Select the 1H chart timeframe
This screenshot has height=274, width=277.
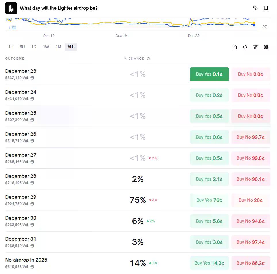[x=11, y=47]
